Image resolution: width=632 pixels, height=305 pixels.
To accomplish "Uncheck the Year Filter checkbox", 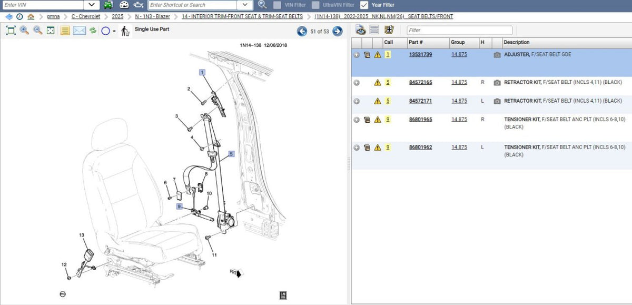I will coord(364,5).
